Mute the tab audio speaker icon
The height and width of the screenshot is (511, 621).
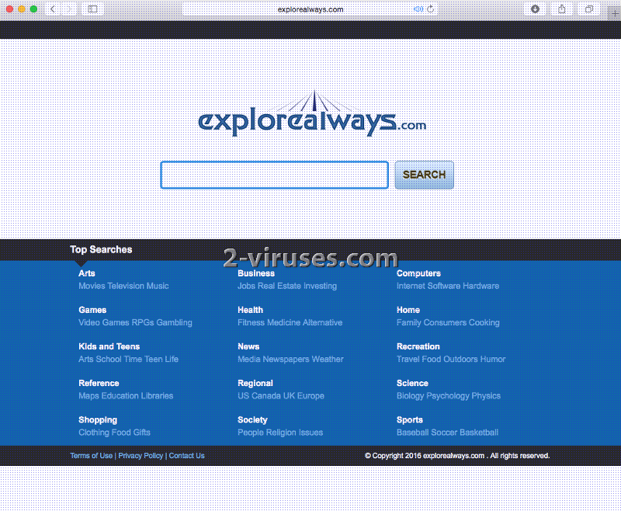pos(418,9)
